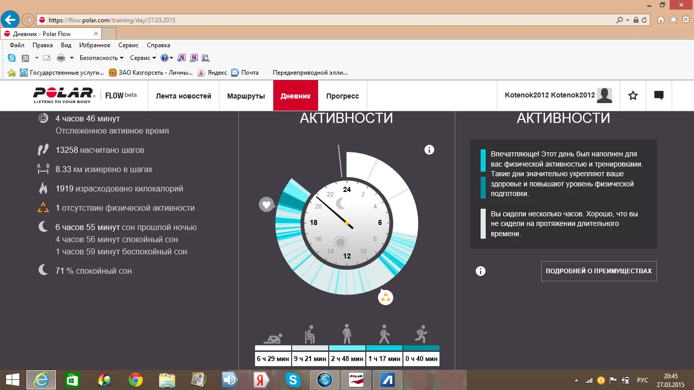Open the Избранное menu
Viewport: 694px width, 390px height.
(96, 45)
